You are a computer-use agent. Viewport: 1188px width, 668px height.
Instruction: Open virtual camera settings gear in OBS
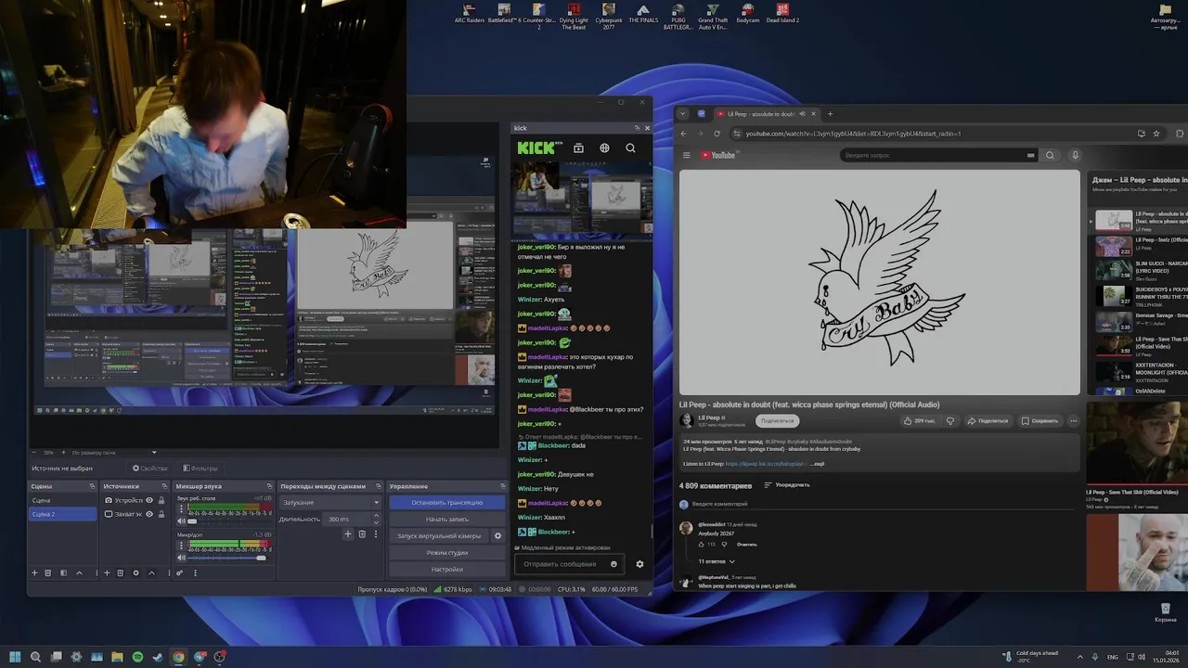pyautogui.click(x=497, y=536)
